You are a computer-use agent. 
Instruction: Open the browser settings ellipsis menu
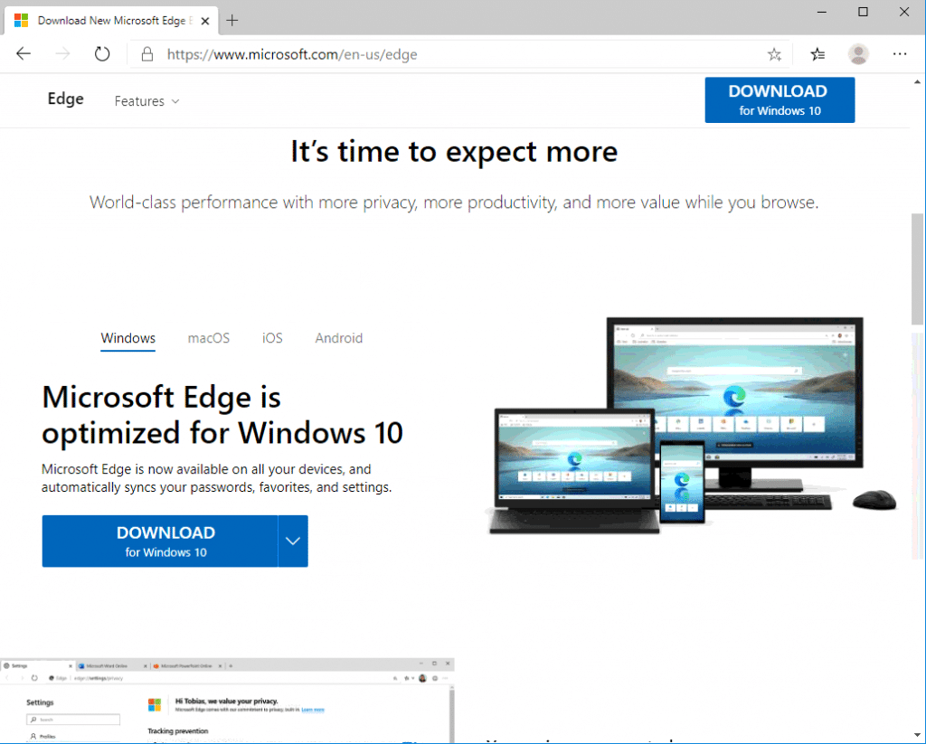click(900, 54)
